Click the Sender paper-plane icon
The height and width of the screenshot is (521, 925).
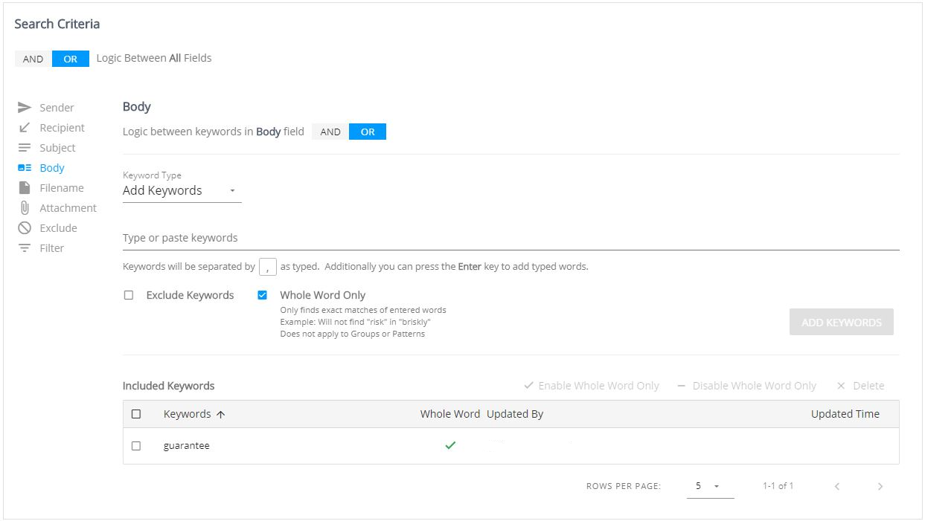(x=25, y=108)
